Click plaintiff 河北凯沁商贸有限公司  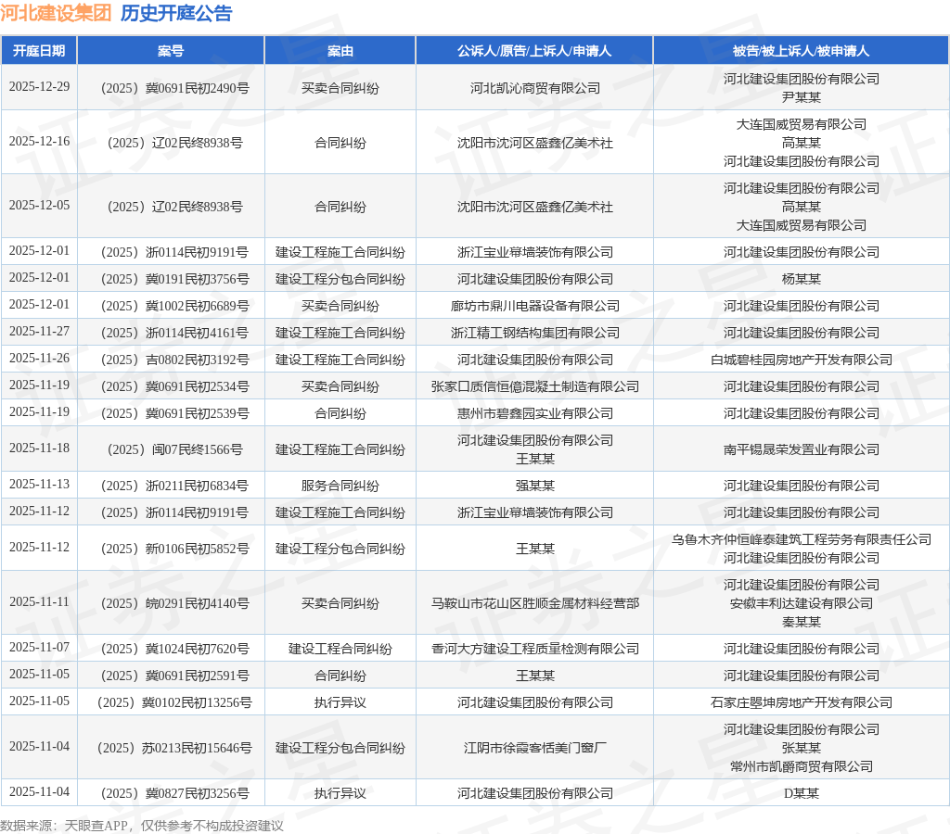tap(535, 88)
